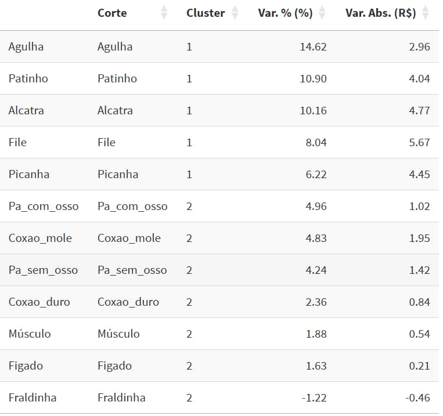
Task: Click the 4.24 percent value for Pa_sem_osso
Action: pyautogui.click(x=313, y=270)
